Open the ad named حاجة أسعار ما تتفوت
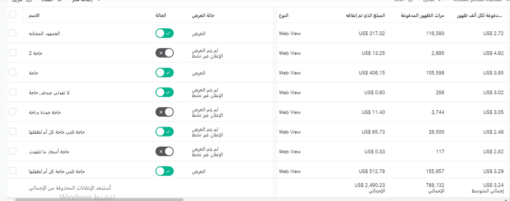 (x=49, y=152)
